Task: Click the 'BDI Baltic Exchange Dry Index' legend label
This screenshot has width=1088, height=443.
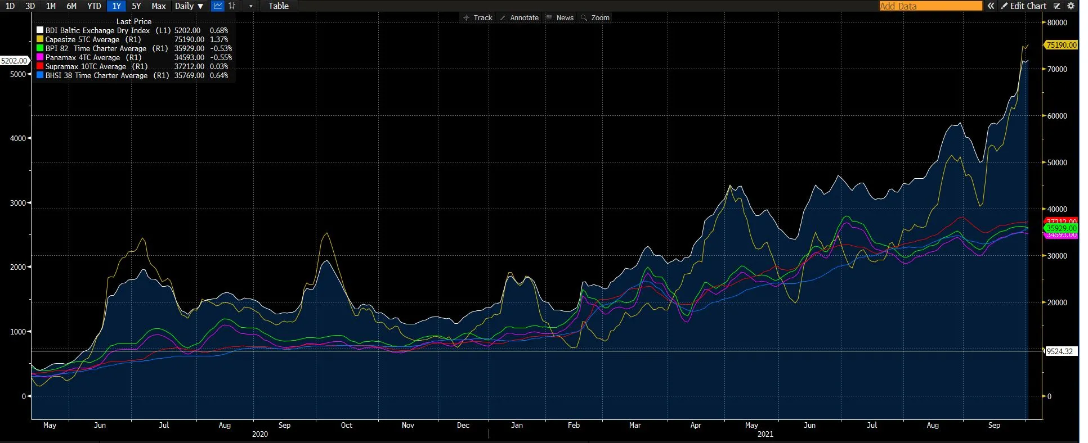Action: pyautogui.click(x=97, y=30)
